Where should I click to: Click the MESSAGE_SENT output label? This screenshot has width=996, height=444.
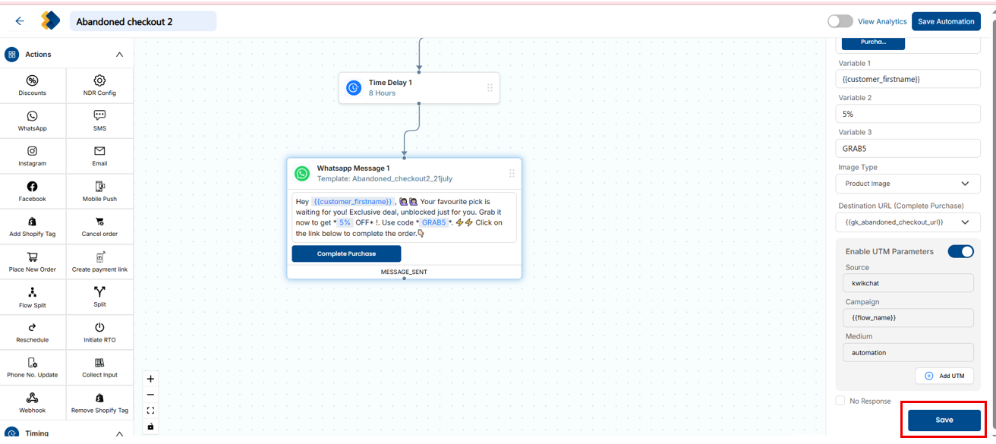coord(404,272)
